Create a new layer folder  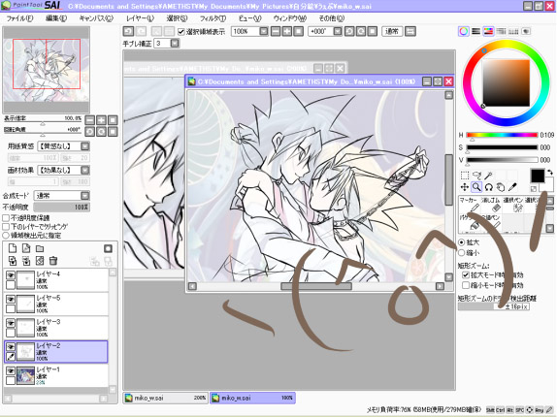(40, 248)
